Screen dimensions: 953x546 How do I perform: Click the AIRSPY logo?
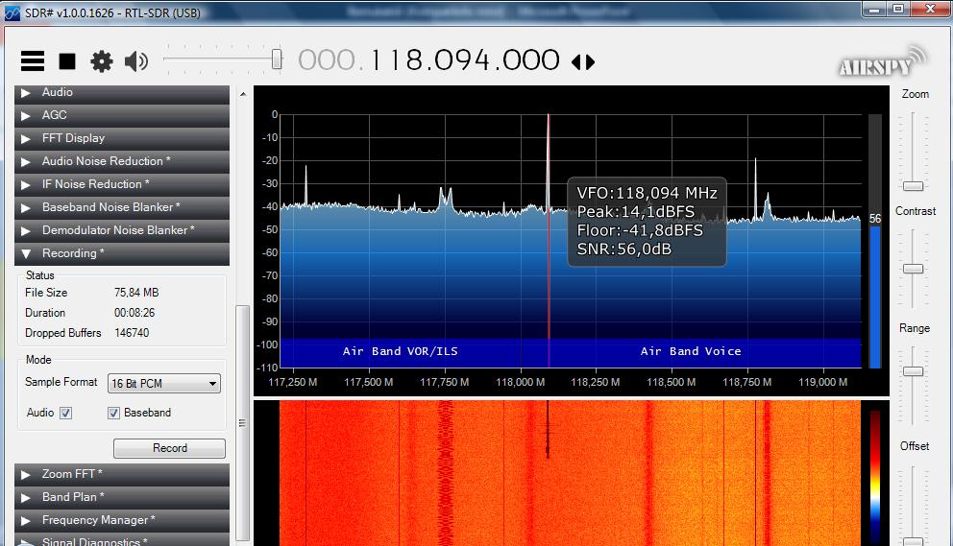click(x=883, y=62)
